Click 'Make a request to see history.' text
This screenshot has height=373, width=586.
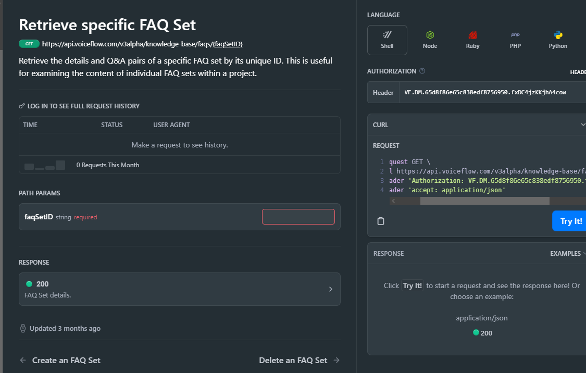point(180,145)
